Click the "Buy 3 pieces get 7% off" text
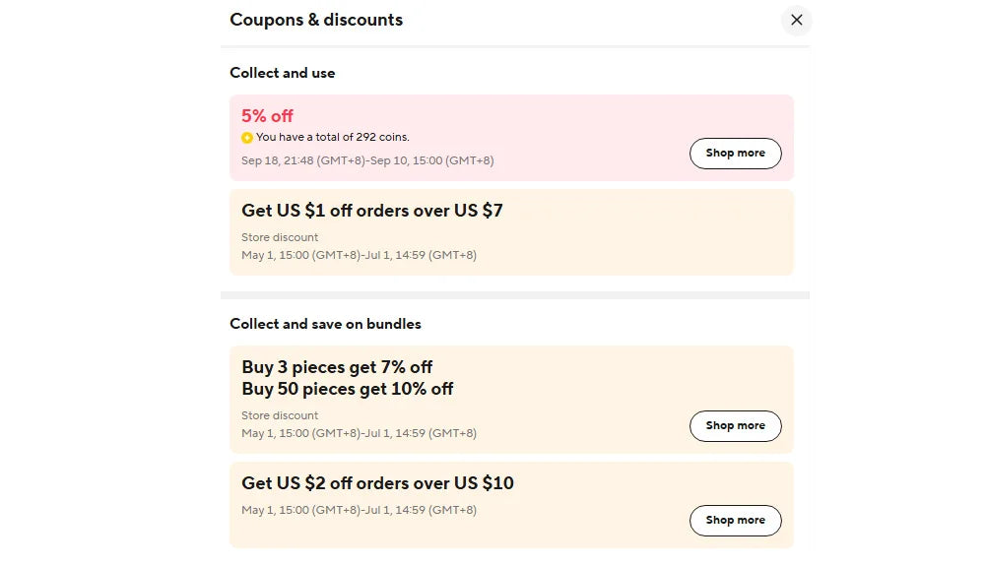Image resolution: width=985 pixels, height=566 pixels. (x=337, y=367)
